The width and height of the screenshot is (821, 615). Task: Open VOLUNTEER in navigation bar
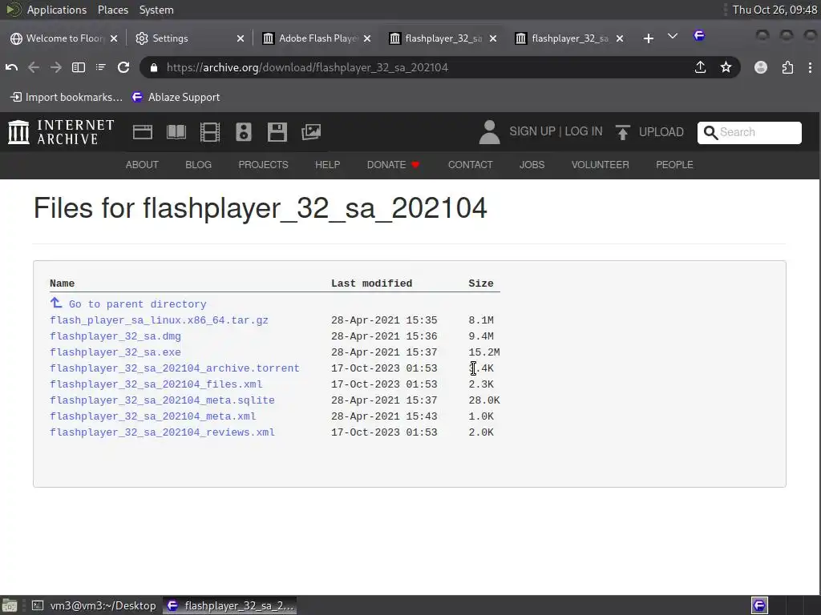click(600, 165)
